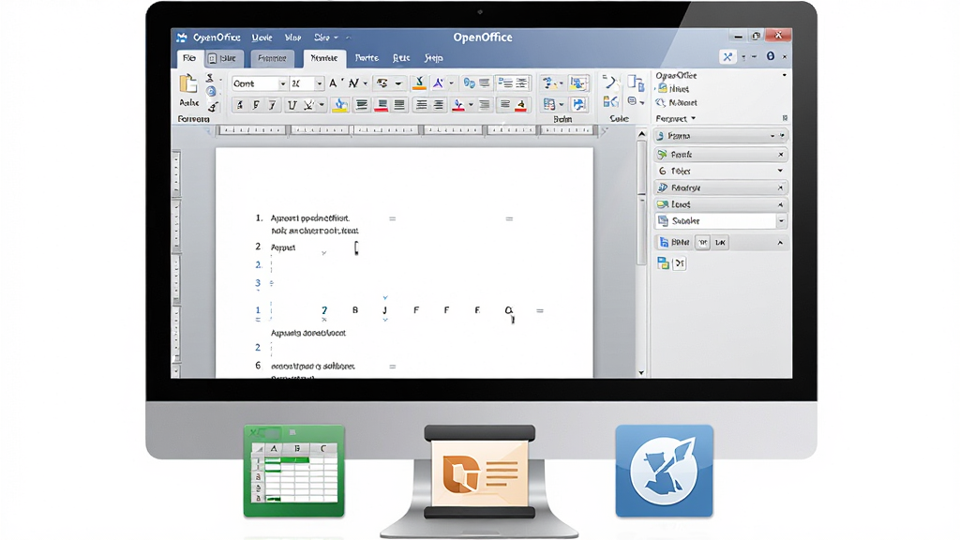Image resolution: width=960 pixels, height=540 pixels.
Task: Click the Cut scissors icon beside Paste
Action: coord(210,78)
